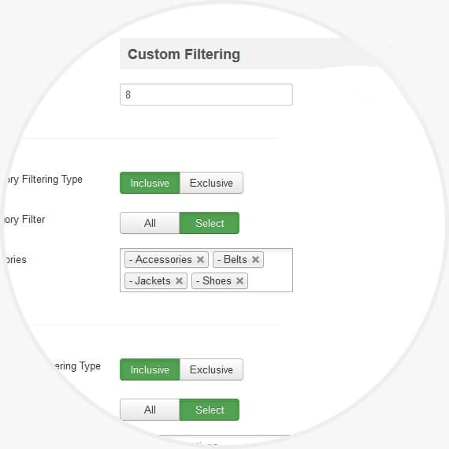Delete the Jackets tag via its x
Image resolution: width=449 pixels, height=449 pixels.
point(179,280)
